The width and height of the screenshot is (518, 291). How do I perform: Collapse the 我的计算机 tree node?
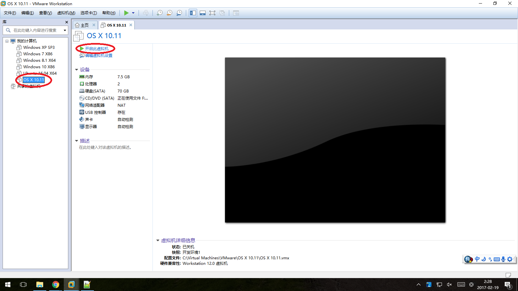[7, 41]
